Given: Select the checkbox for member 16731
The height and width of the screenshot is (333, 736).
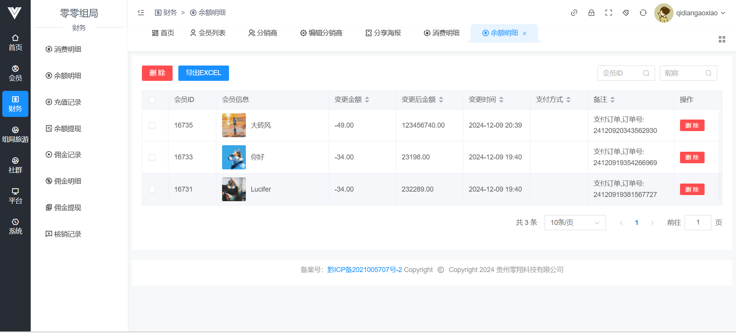Looking at the screenshot, I should click(152, 189).
